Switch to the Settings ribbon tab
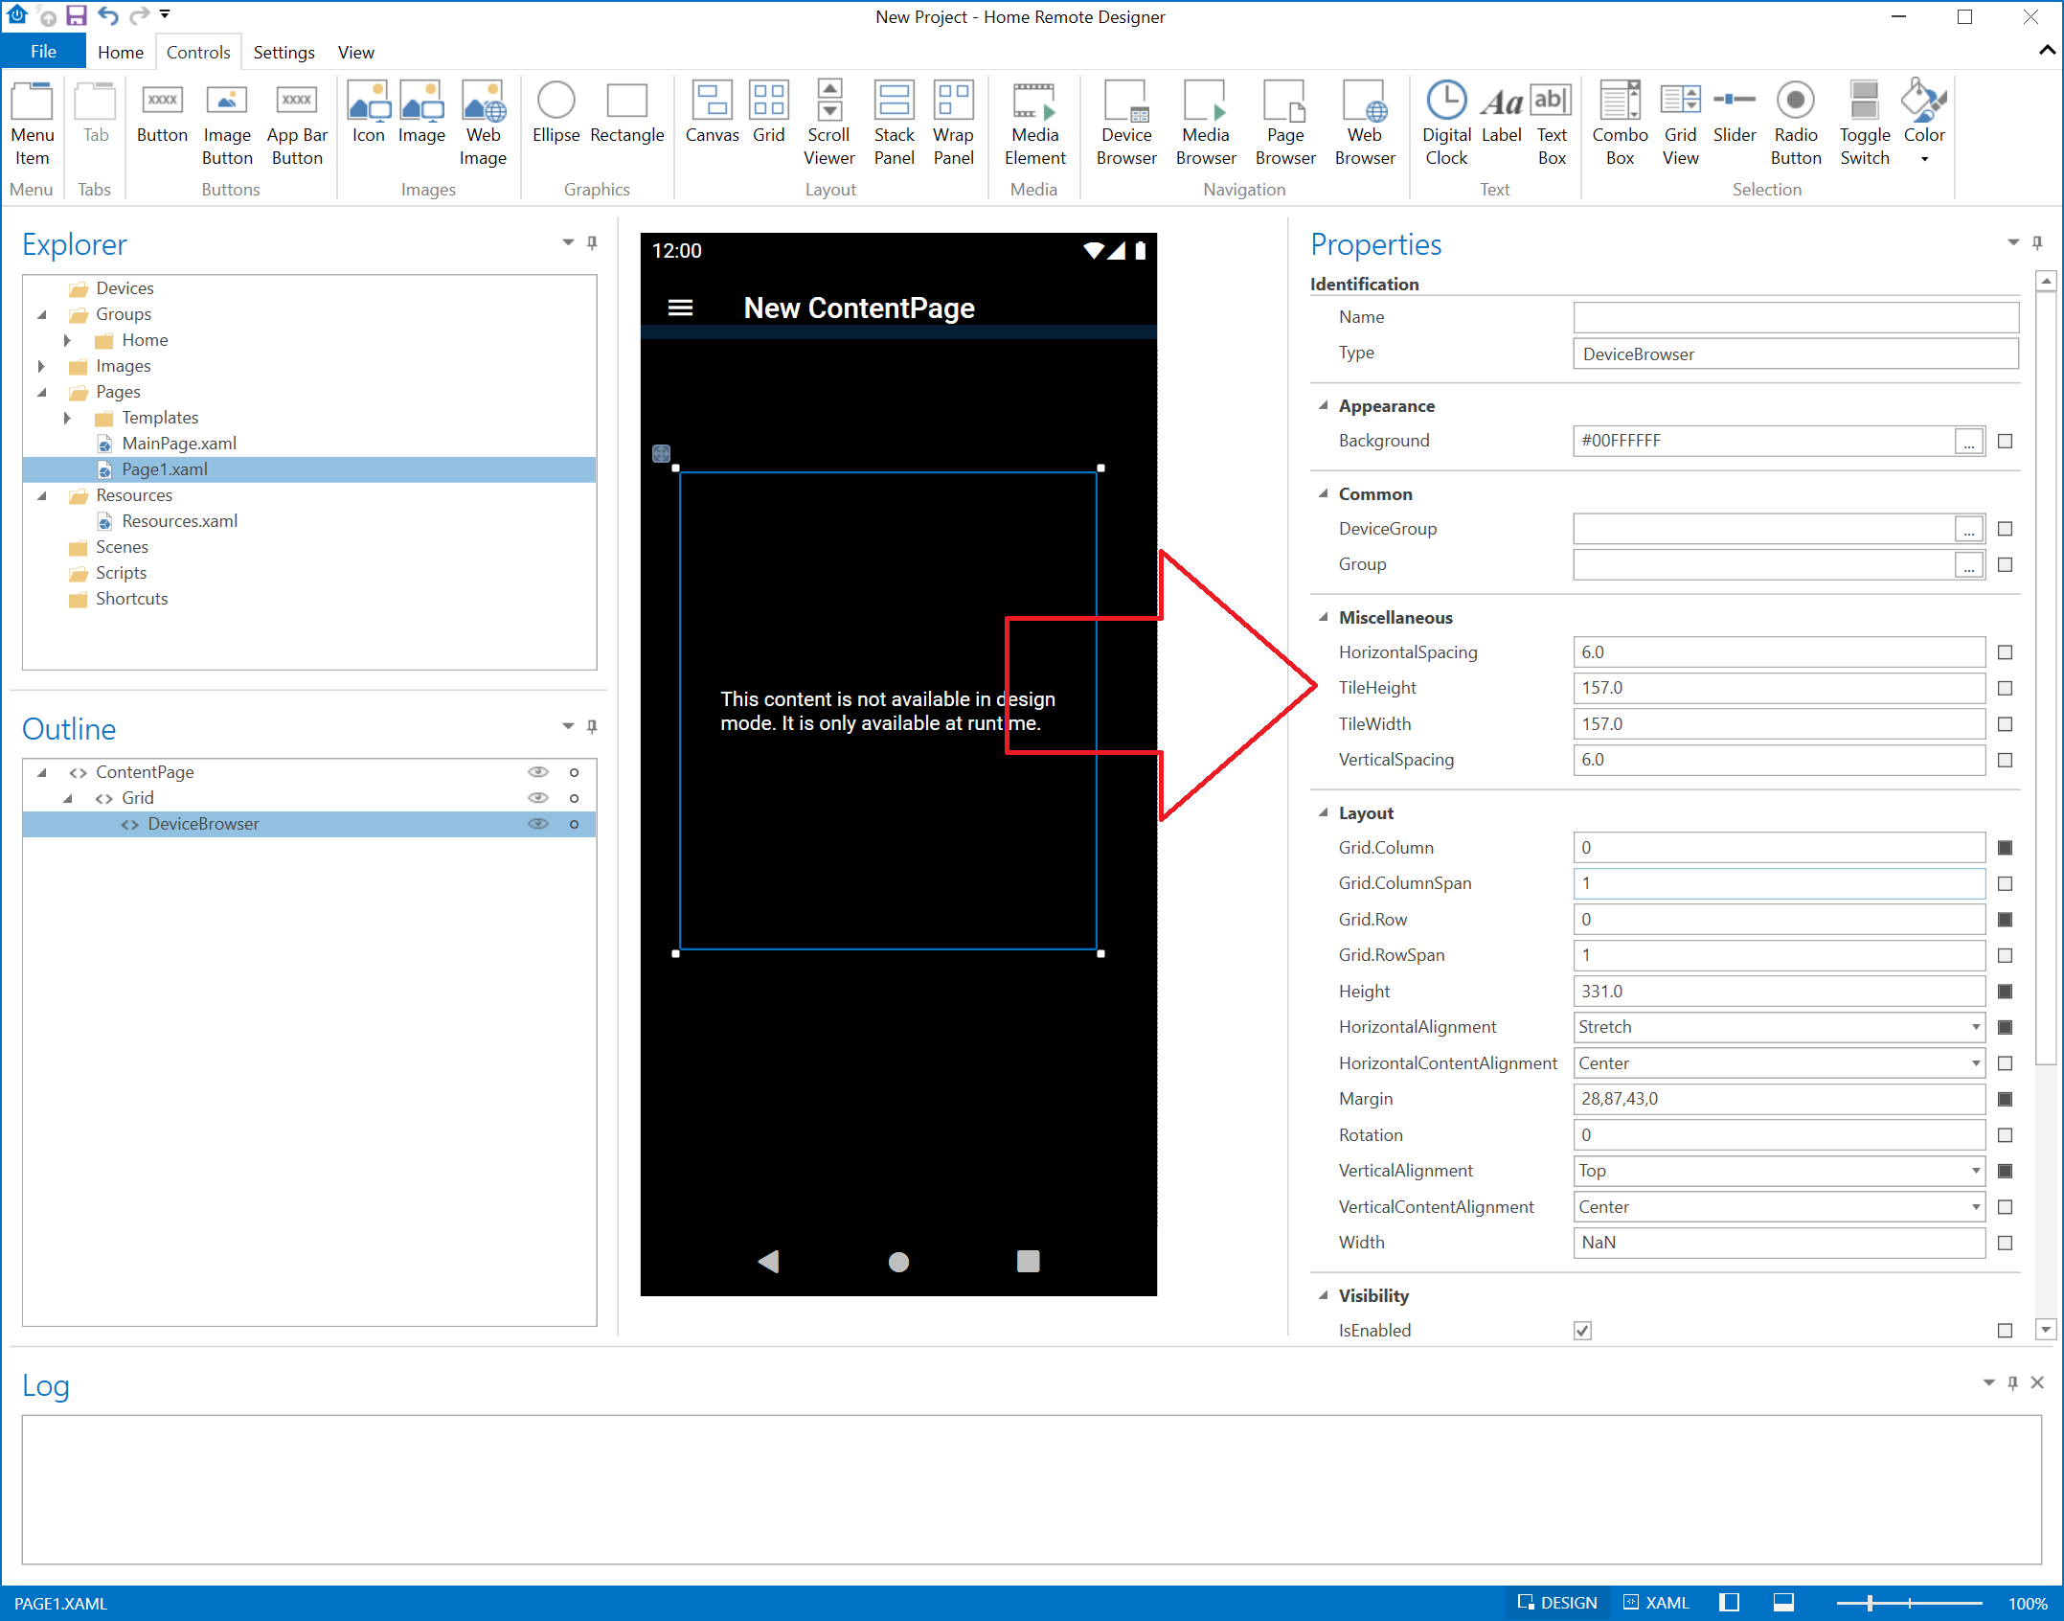 point(284,52)
